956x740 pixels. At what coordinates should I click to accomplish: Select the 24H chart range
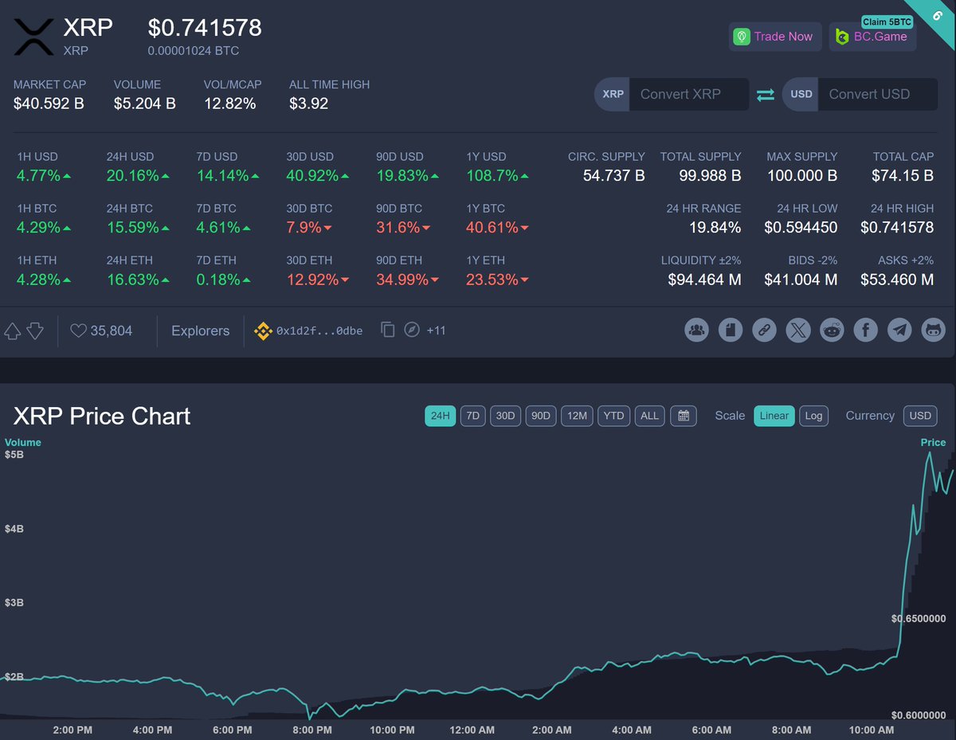441,416
